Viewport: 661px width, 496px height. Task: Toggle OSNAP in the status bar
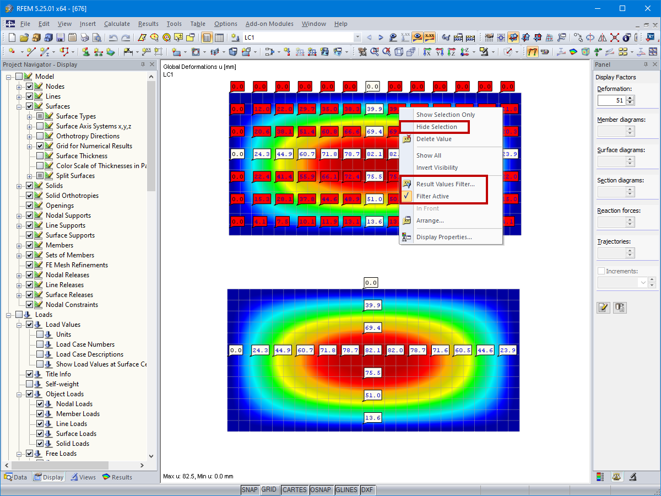pos(321,489)
